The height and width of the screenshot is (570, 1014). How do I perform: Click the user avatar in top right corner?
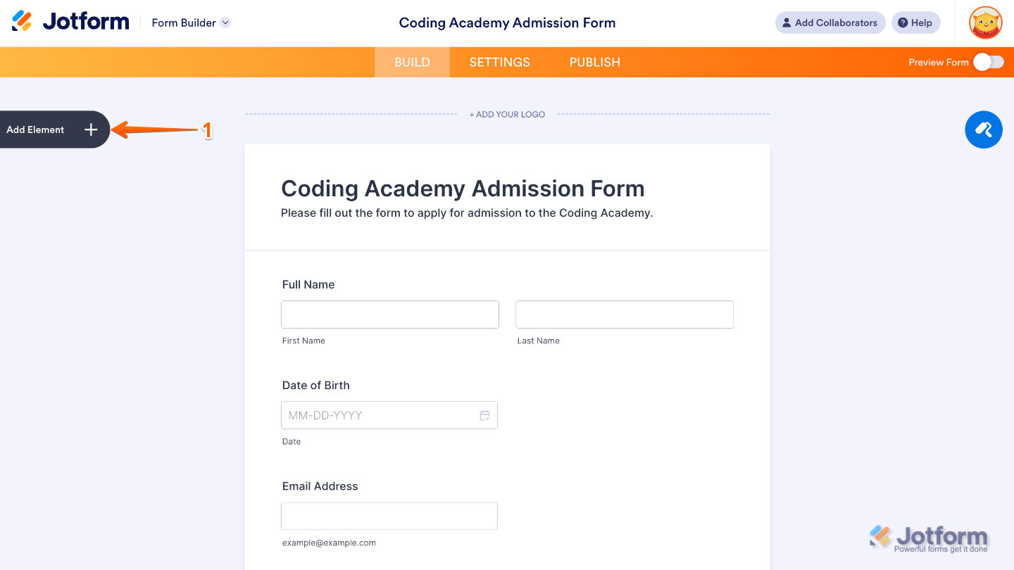pos(984,23)
